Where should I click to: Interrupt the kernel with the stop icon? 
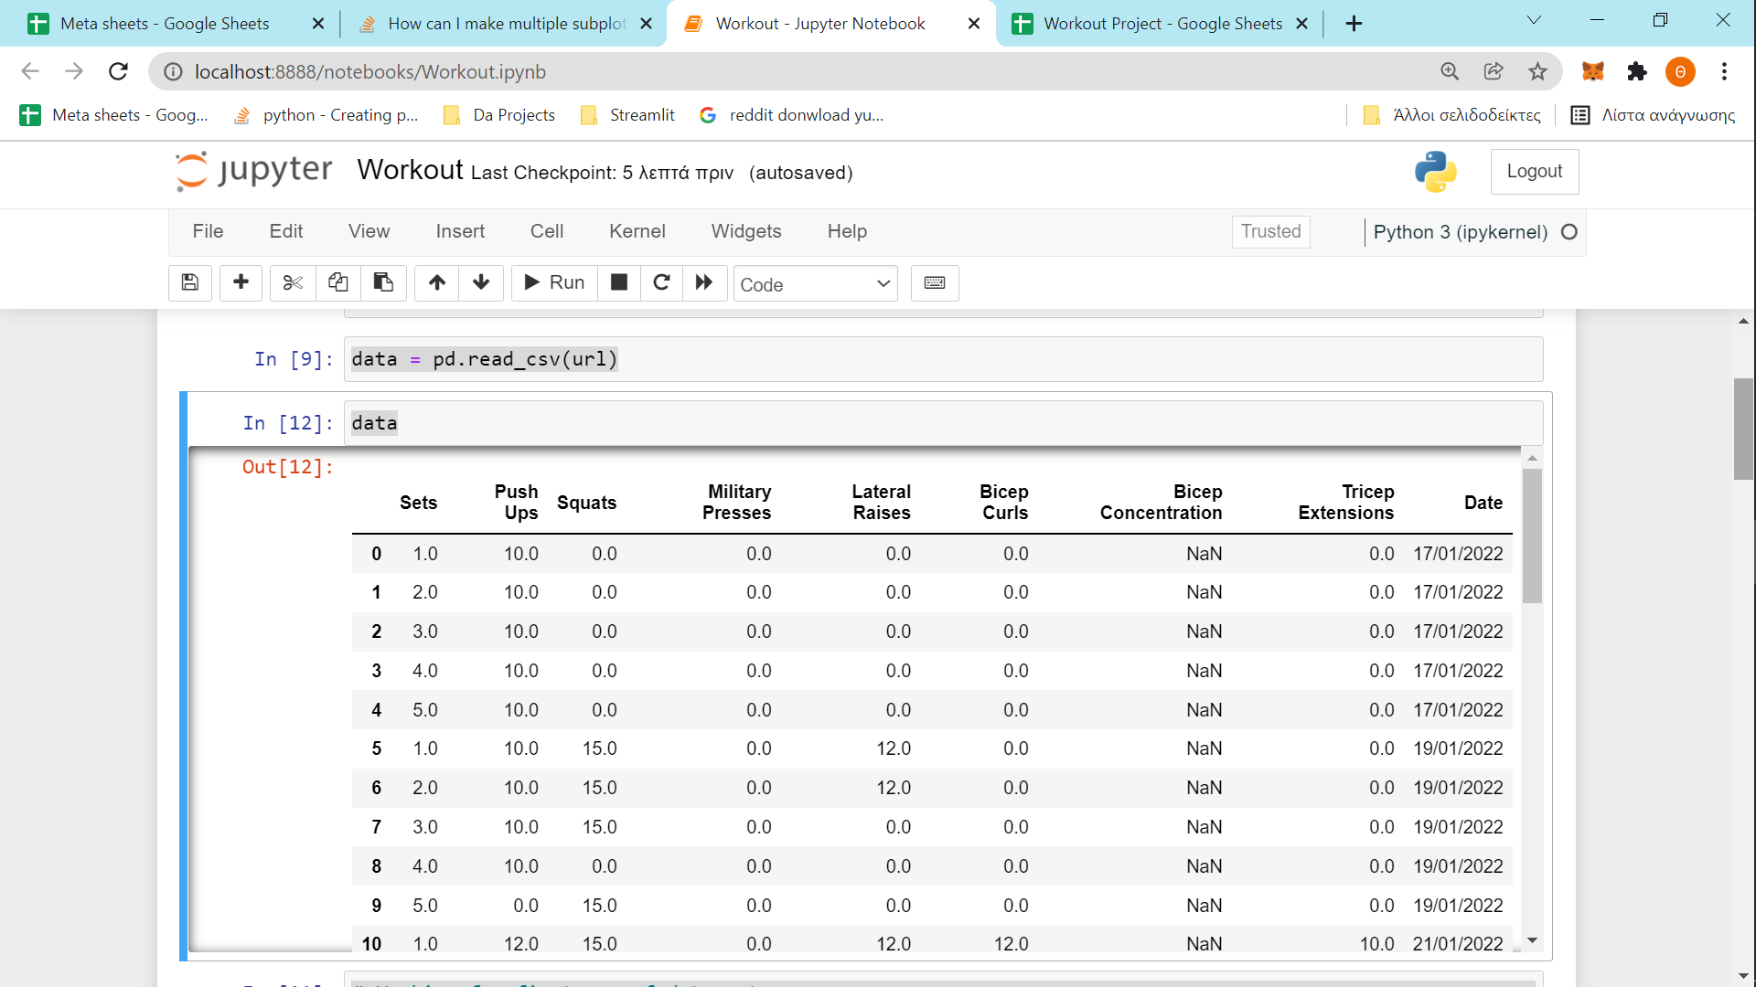coord(619,283)
